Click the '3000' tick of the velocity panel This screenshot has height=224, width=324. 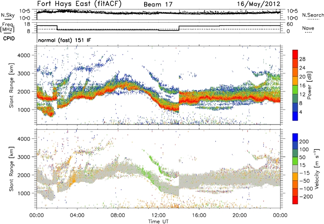tap(24, 157)
